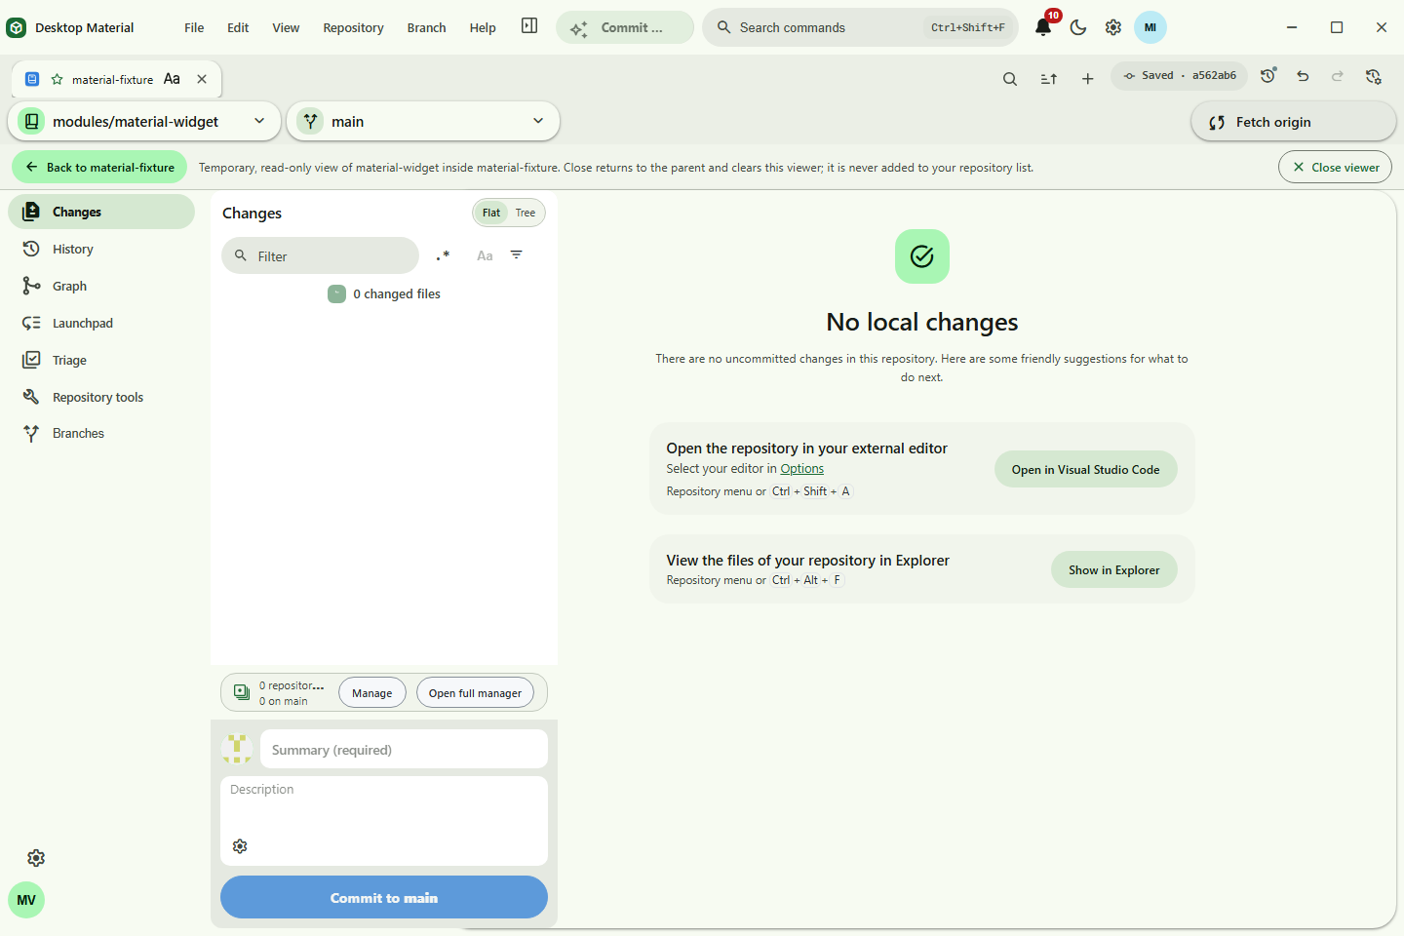Open the Options link
The height and width of the screenshot is (936, 1404).
(802, 469)
